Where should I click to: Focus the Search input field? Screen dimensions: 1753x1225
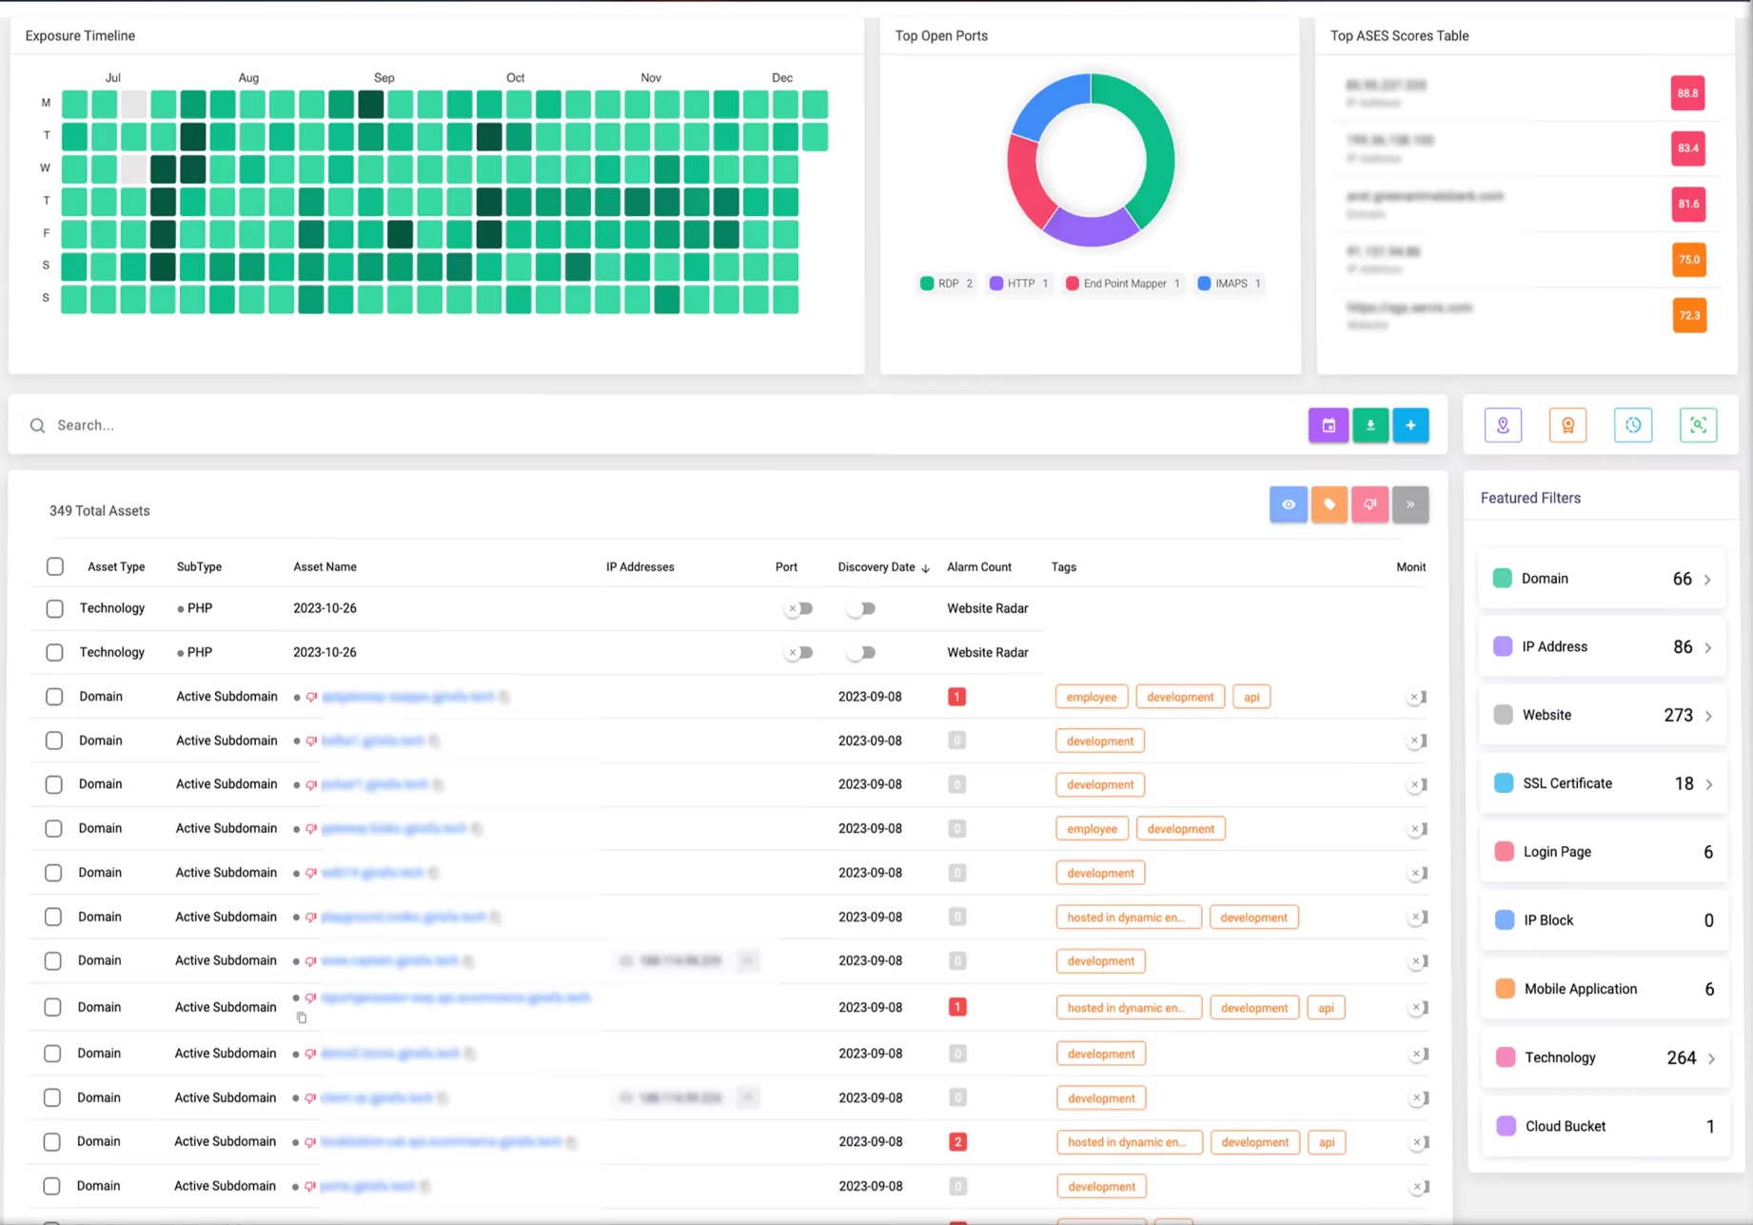[666, 425]
